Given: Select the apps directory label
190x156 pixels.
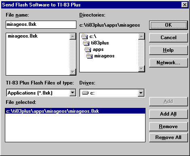Looking at the screenshot, I should [x=98, y=49].
